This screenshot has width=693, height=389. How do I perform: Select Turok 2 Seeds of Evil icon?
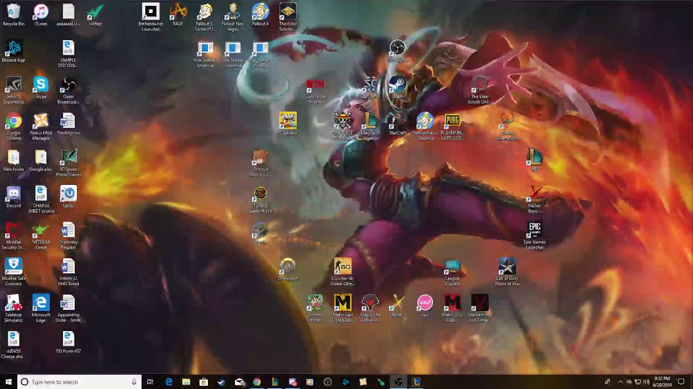260,199
